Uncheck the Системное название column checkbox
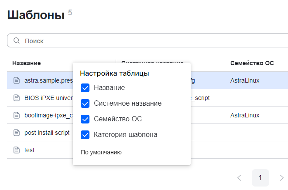Screen dimensions: 288x190 point(85,103)
